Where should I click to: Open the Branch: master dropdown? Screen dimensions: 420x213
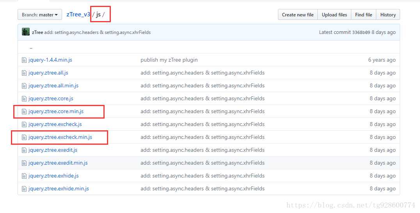(x=40, y=15)
